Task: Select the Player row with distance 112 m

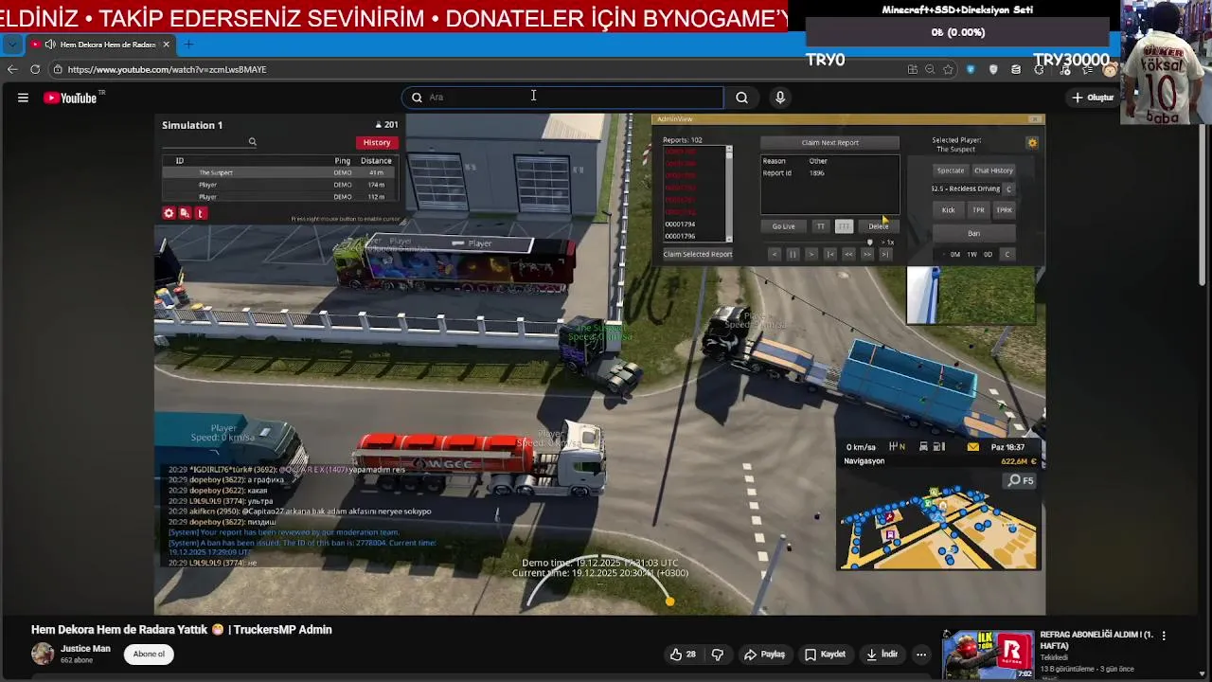Action: point(278,197)
